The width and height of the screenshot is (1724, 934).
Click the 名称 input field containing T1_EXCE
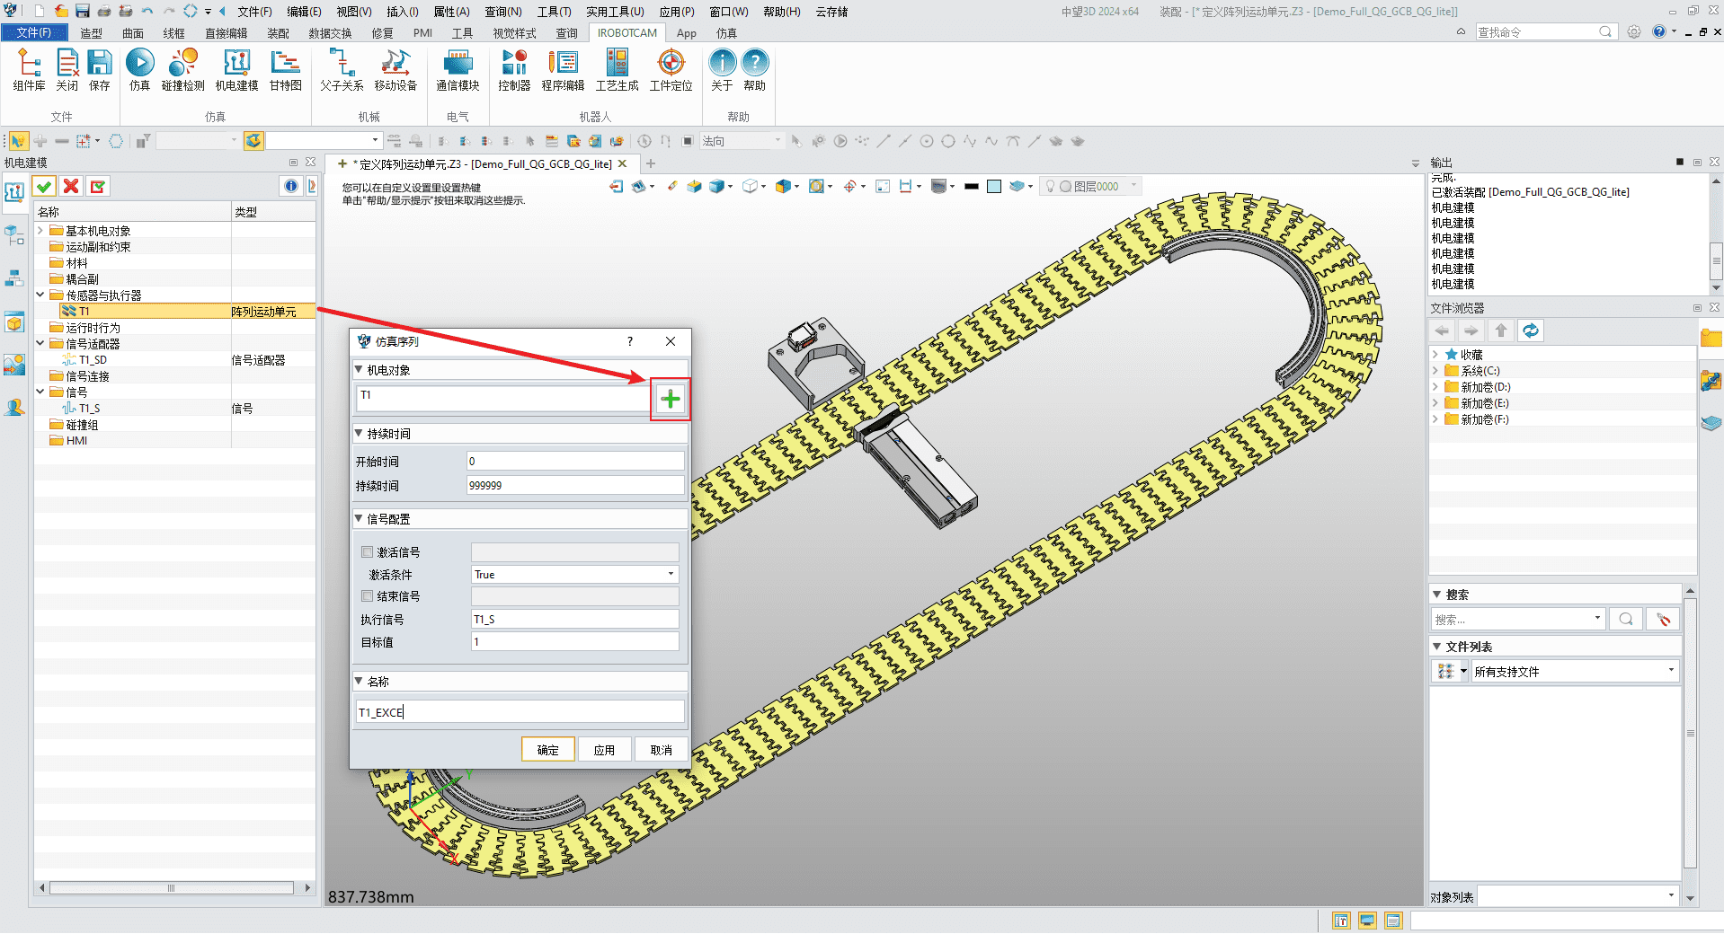[520, 712]
